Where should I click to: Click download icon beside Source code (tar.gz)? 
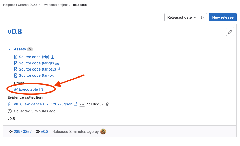tap(57, 63)
